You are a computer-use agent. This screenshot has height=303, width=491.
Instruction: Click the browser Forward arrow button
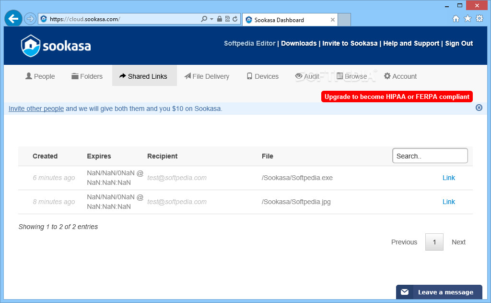click(30, 19)
